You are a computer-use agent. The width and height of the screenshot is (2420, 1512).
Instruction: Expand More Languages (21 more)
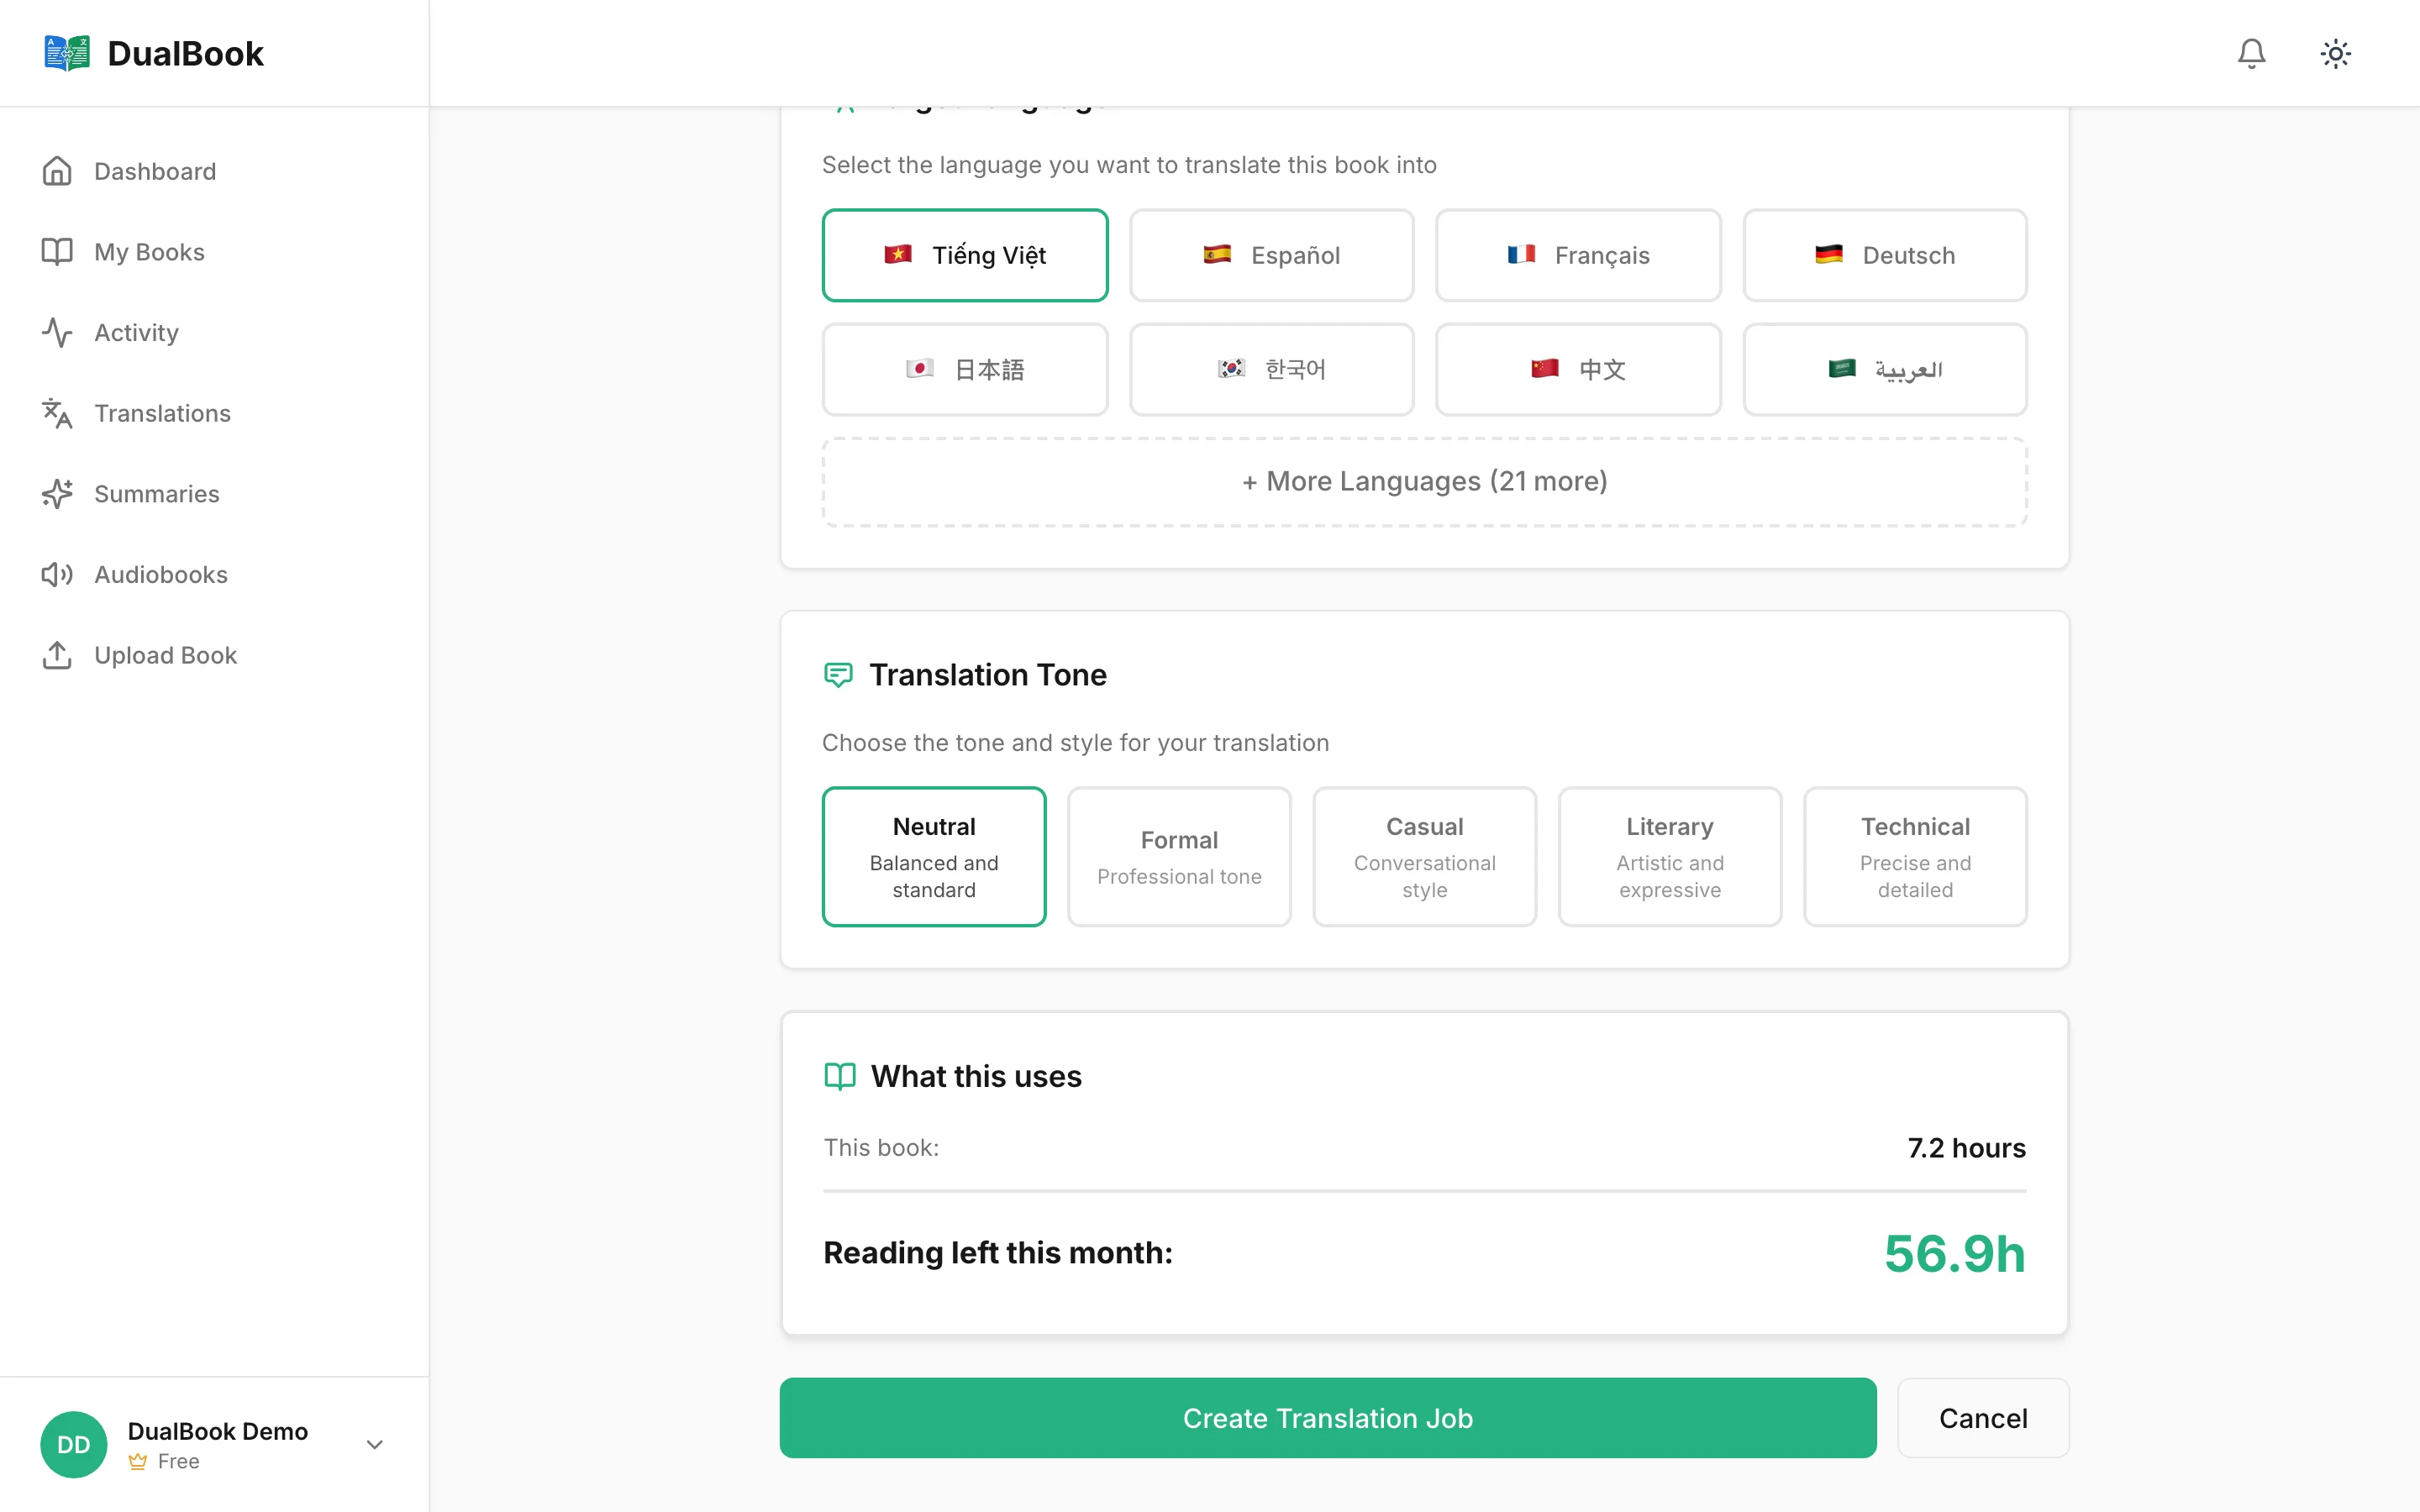(x=1425, y=482)
